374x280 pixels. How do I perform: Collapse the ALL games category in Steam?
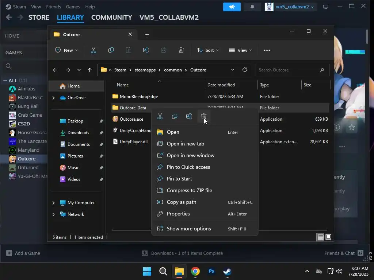coord(5,81)
